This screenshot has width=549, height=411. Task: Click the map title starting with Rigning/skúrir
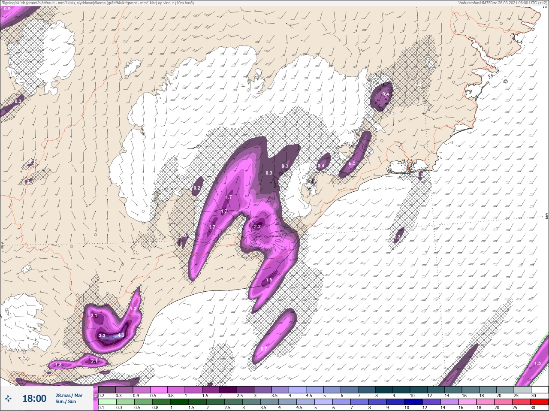[x=98, y=3]
